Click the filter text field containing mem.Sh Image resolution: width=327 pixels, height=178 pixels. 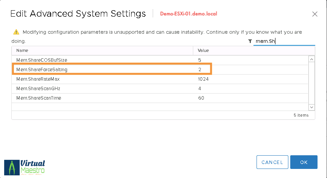click(284, 41)
